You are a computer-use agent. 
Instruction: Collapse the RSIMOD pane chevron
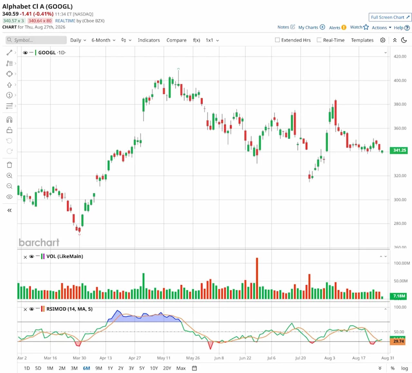(x=385, y=309)
